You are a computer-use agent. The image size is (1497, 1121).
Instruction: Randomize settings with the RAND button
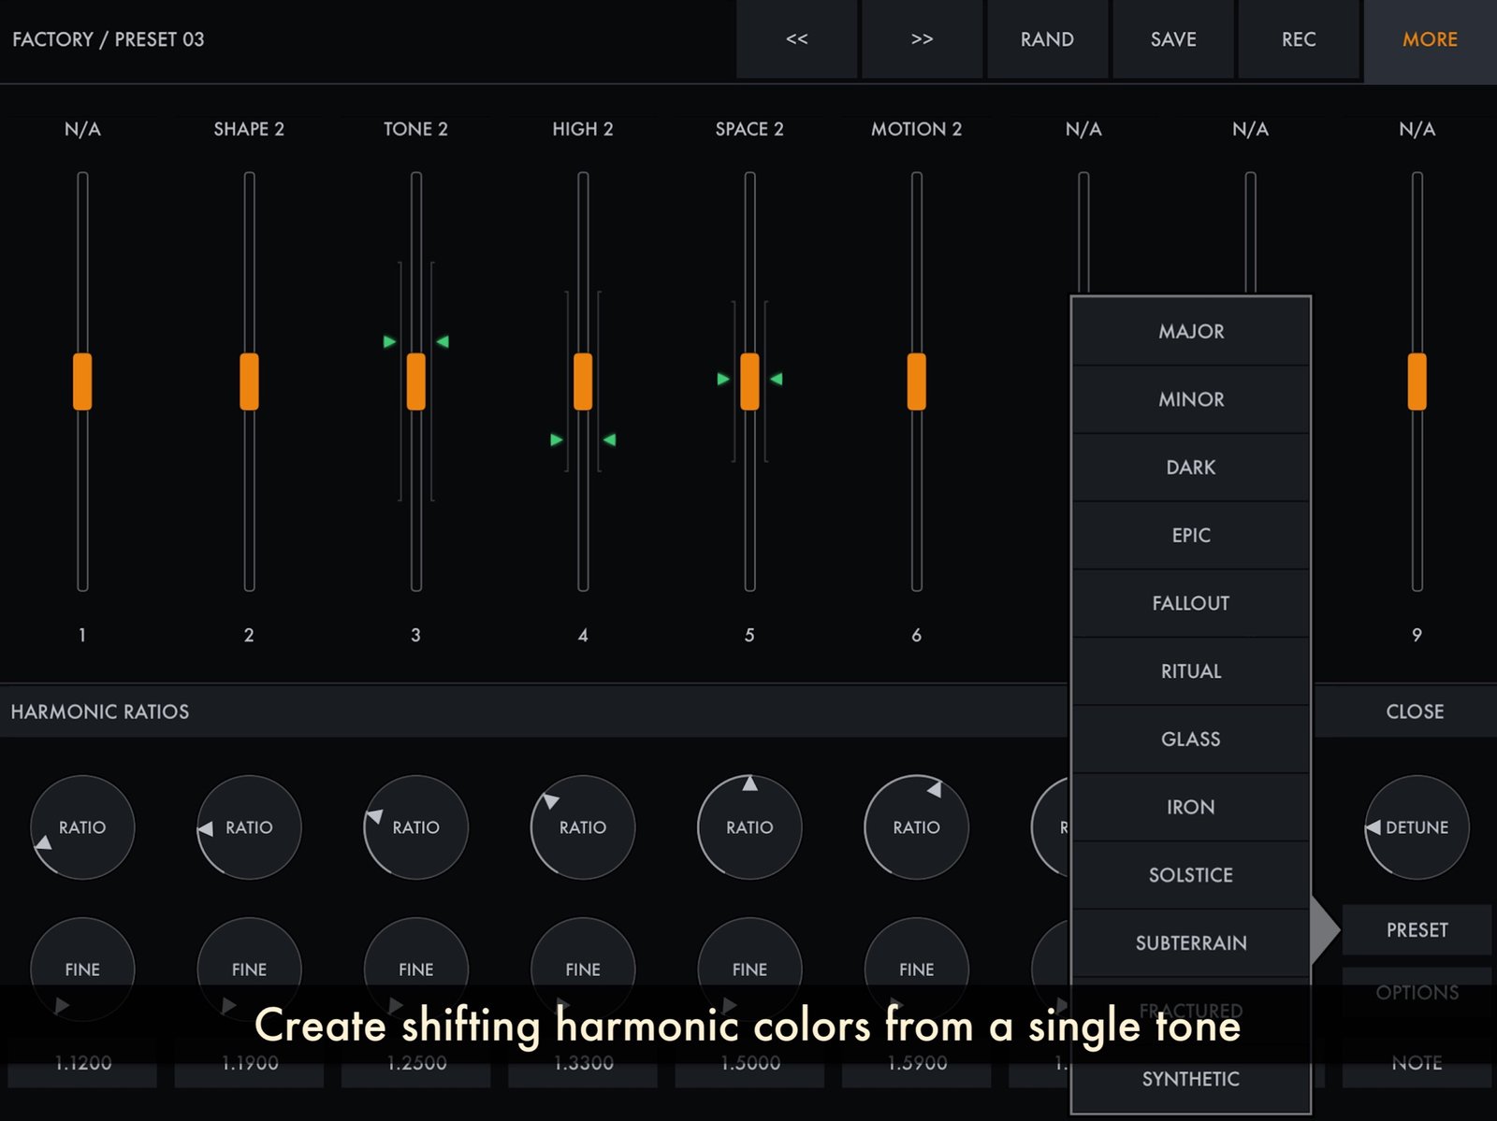tap(1047, 39)
